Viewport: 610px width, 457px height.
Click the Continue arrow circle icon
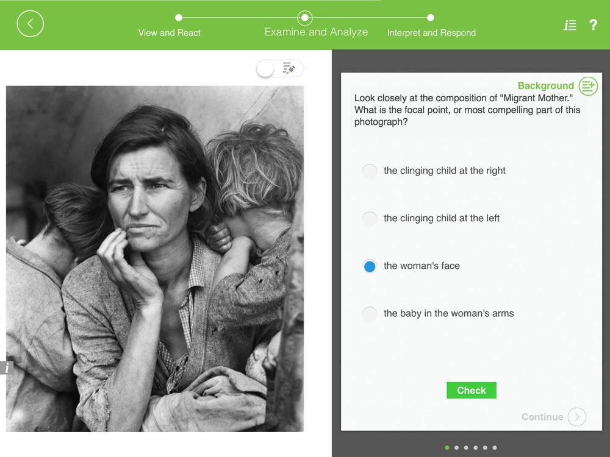tap(577, 417)
